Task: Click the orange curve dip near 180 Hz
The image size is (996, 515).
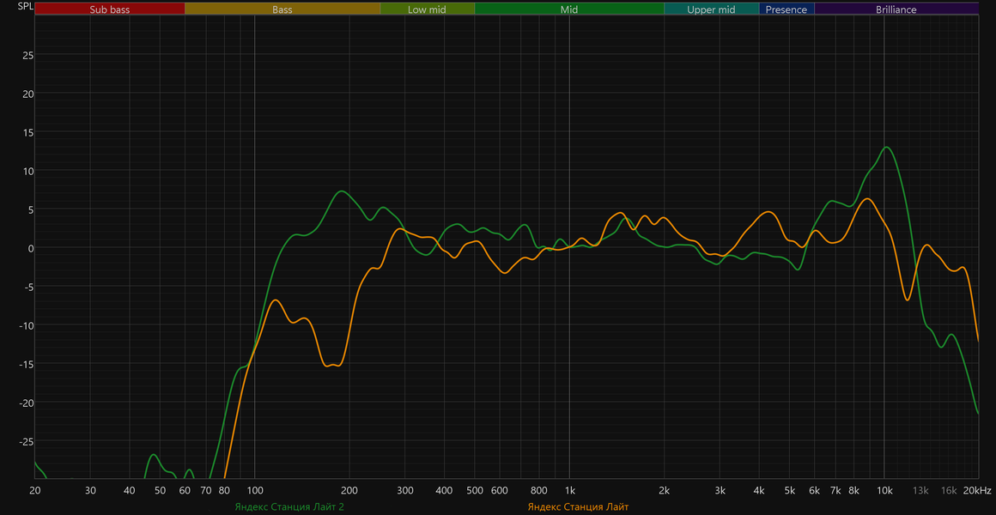Action: pyautogui.click(x=333, y=365)
